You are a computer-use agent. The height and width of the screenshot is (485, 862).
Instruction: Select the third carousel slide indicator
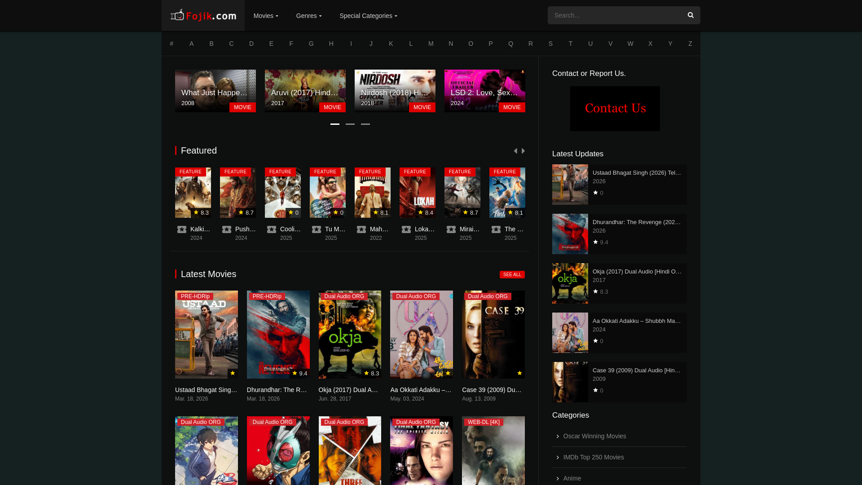365,124
